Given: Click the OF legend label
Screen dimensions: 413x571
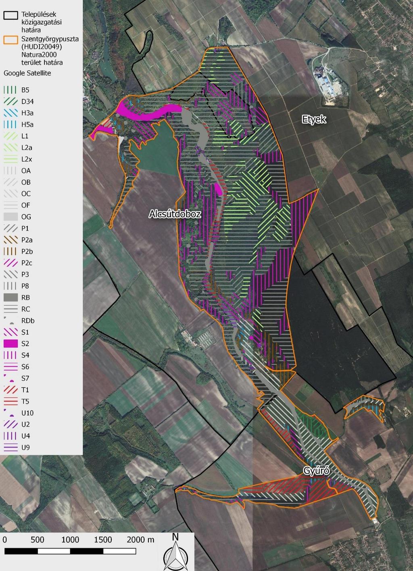Looking at the screenshot, I should pyautogui.click(x=26, y=205).
